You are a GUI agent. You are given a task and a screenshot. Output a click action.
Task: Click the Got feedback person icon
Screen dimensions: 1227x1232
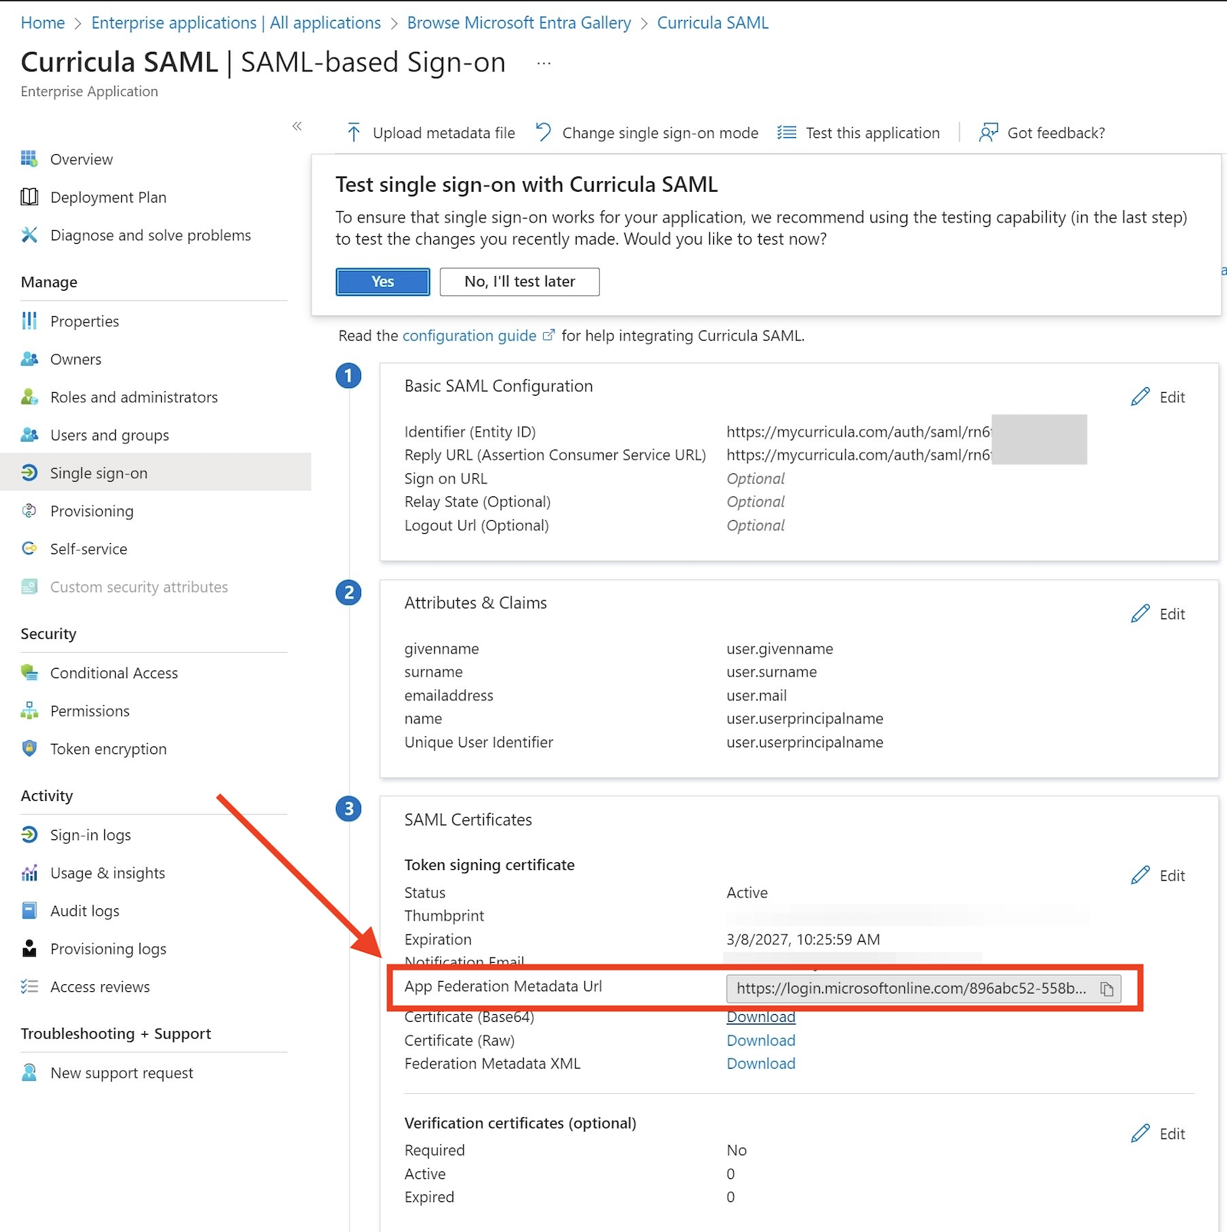click(989, 133)
